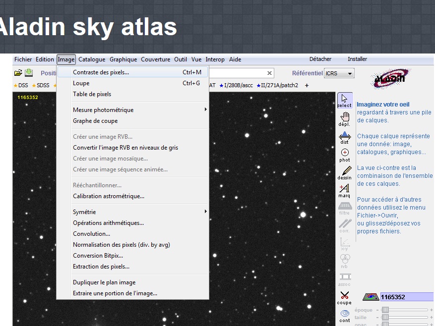Open the Graphique menu
Screen dimensions: 435x326
tap(123, 59)
